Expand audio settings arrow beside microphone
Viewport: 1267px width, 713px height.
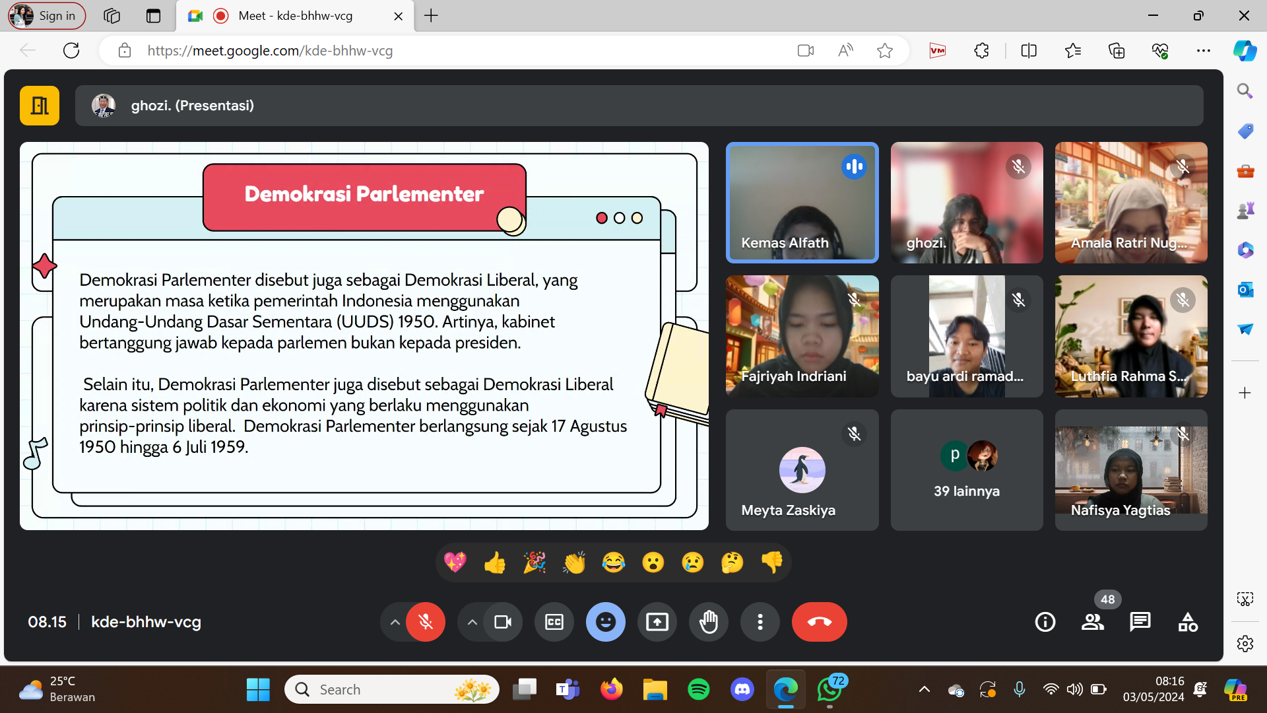click(x=395, y=622)
